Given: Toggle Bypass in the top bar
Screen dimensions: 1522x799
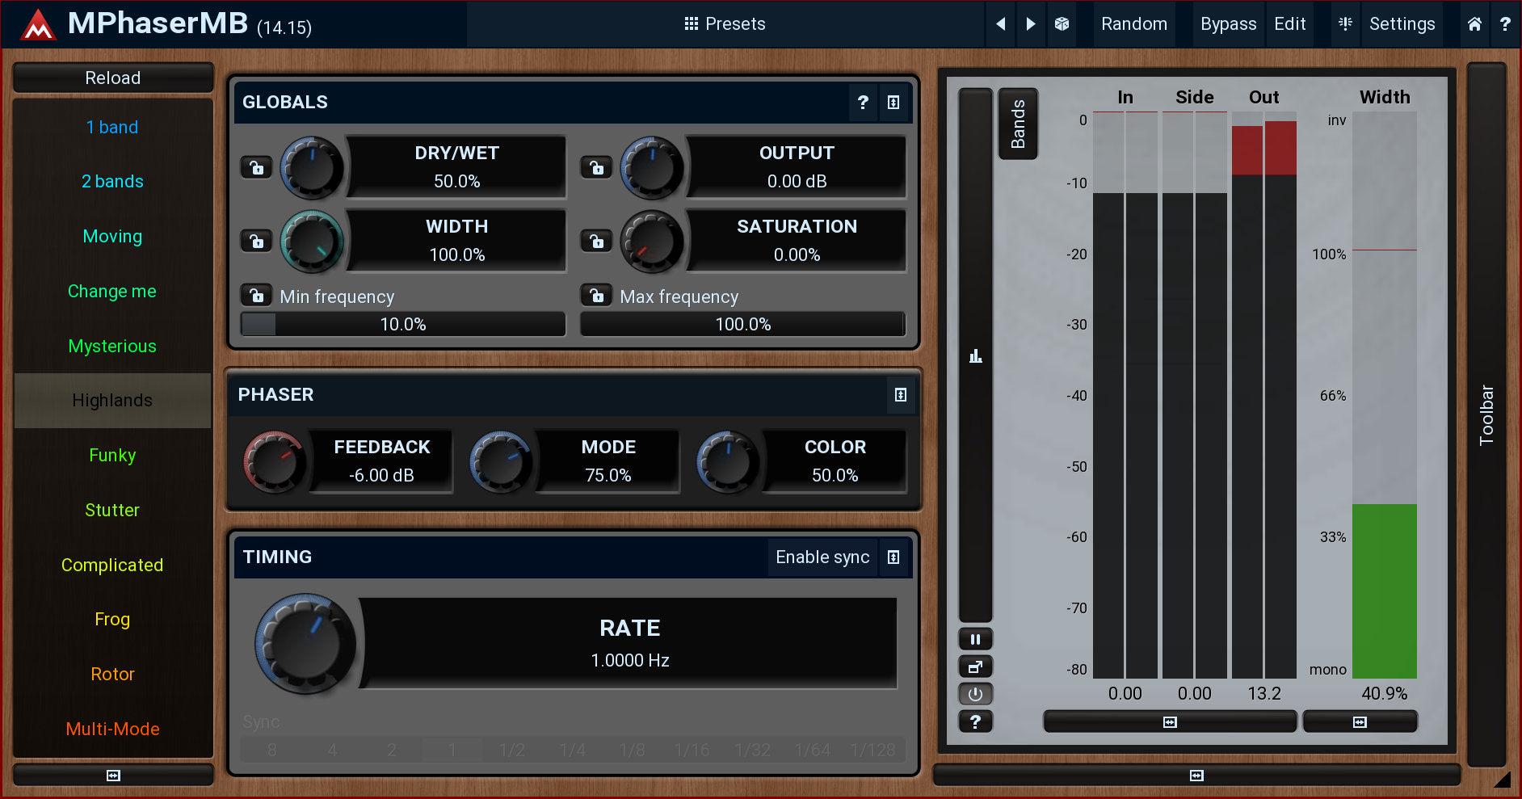Looking at the screenshot, I should coord(1227,24).
